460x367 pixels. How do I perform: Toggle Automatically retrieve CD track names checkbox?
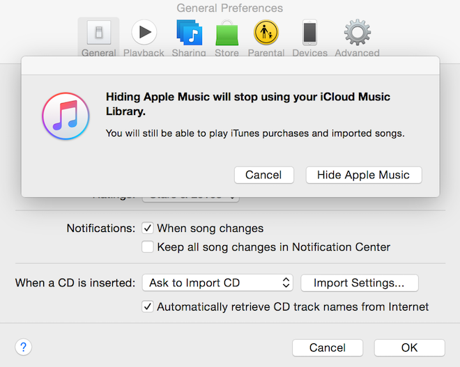pos(148,306)
